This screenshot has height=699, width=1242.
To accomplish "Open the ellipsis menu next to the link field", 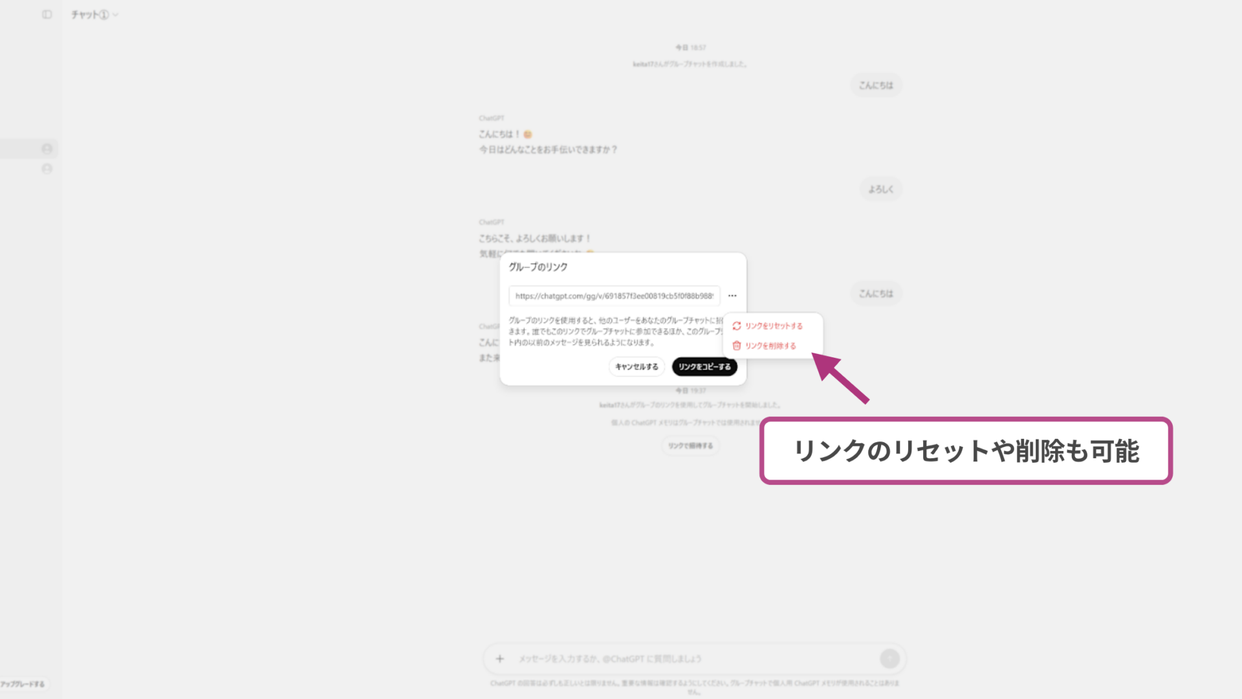I will click(x=732, y=295).
